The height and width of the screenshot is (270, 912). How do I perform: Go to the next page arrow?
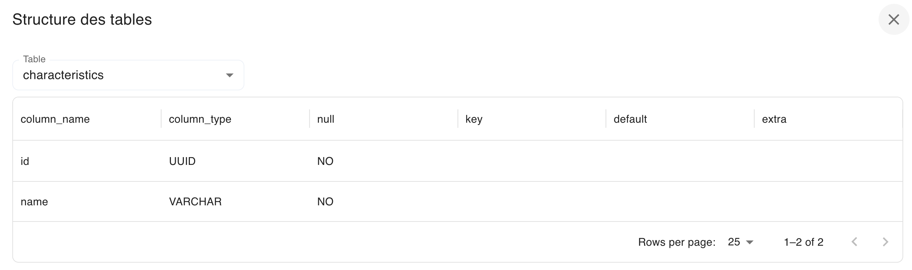[x=885, y=242]
